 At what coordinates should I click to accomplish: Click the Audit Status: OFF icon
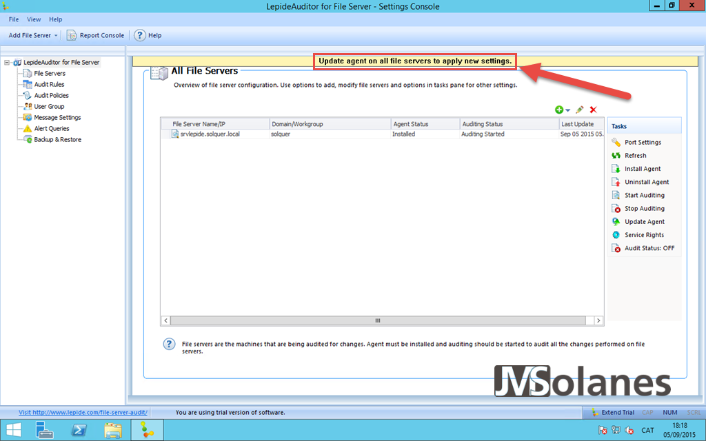[616, 248]
